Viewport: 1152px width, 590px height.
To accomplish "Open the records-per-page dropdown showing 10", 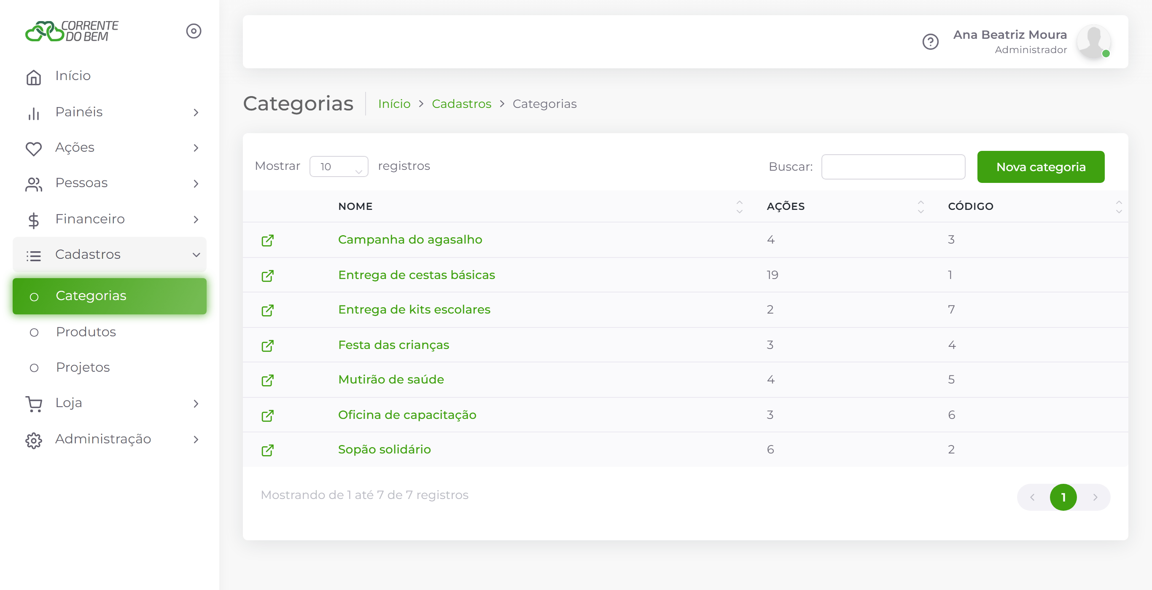I will 339,166.
